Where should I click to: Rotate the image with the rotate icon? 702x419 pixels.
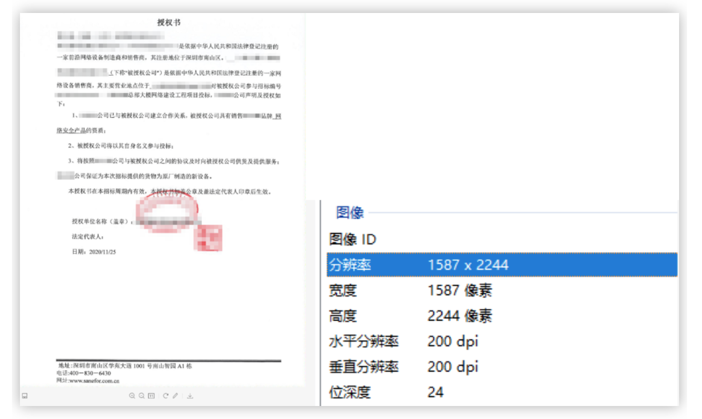[166, 396]
